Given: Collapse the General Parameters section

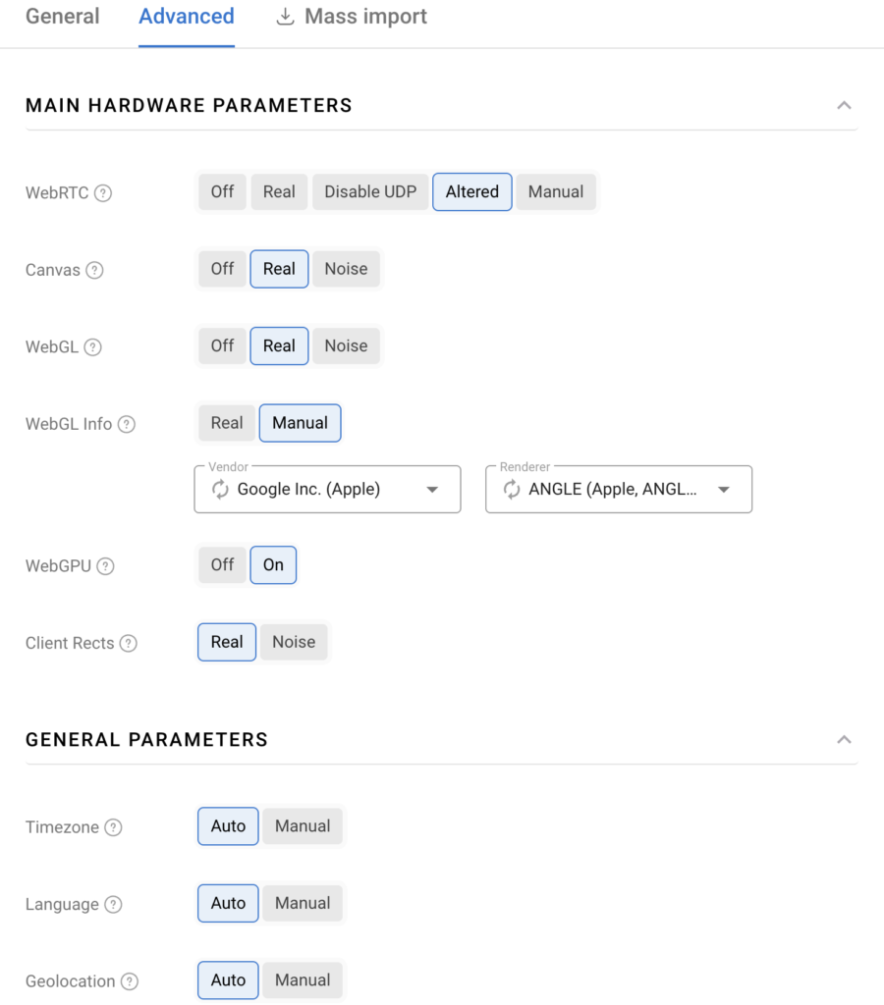Looking at the screenshot, I should pyautogui.click(x=844, y=739).
